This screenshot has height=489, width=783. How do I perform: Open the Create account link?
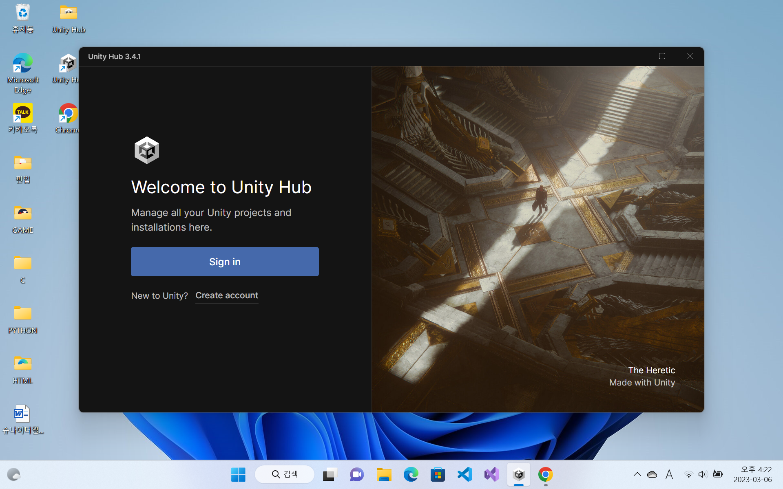point(227,295)
